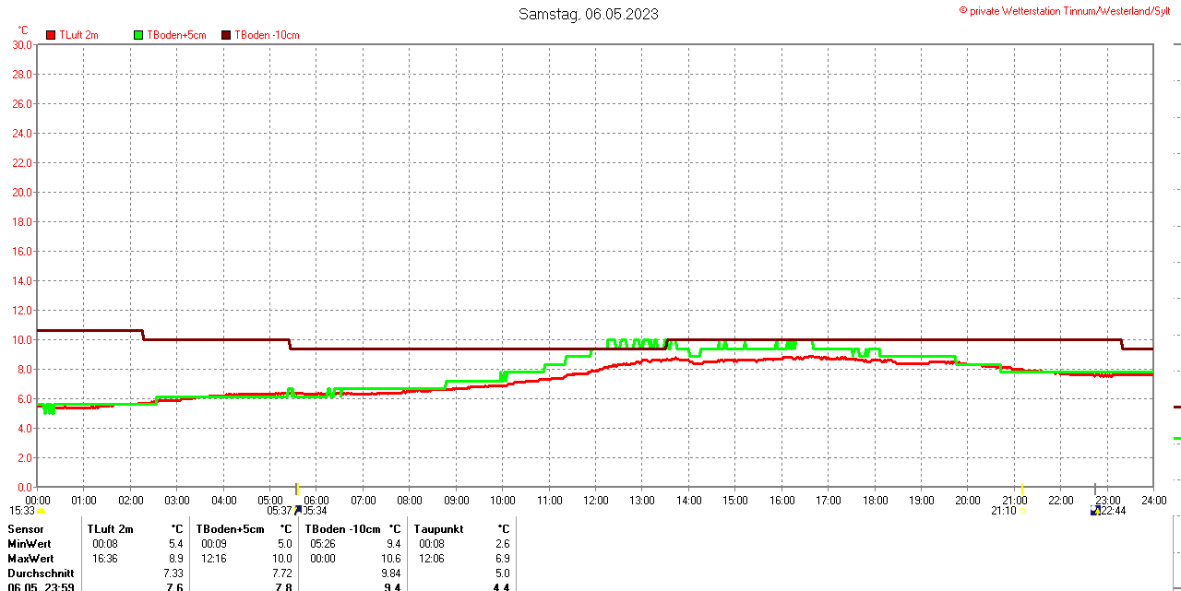This screenshot has width=1181, height=591.
Task: Select the TLuft 2m legend label
Action: [x=78, y=35]
